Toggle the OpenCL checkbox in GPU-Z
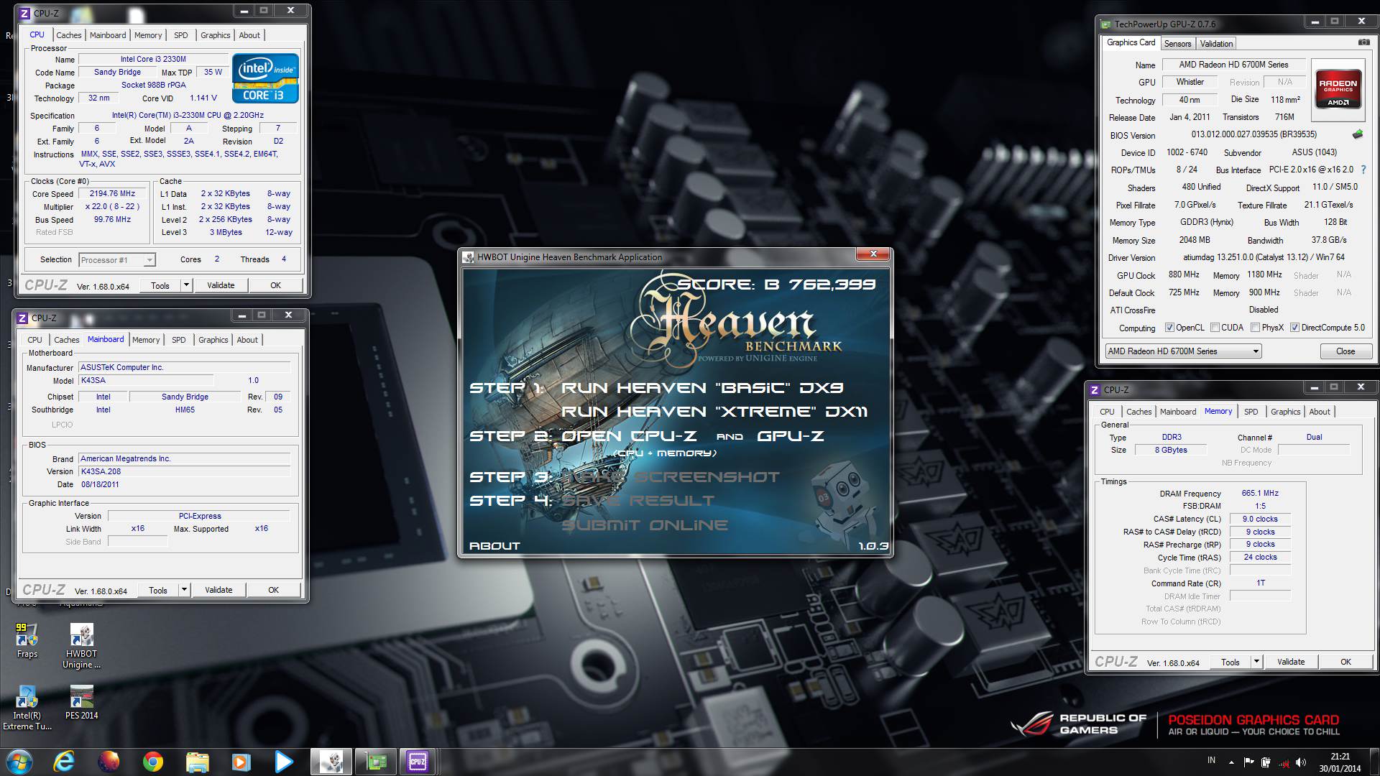This screenshot has width=1380, height=776. coord(1169,328)
